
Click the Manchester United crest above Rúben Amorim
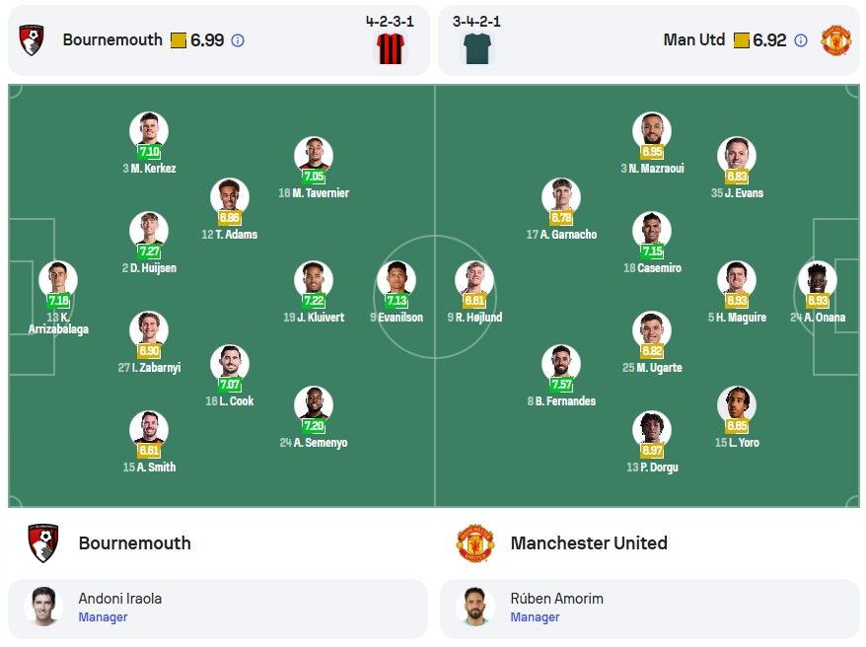[475, 543]
